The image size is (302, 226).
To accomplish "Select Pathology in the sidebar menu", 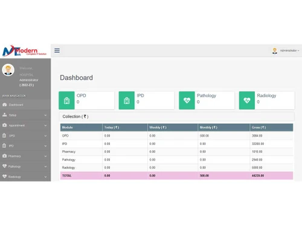I will point(25,166).
